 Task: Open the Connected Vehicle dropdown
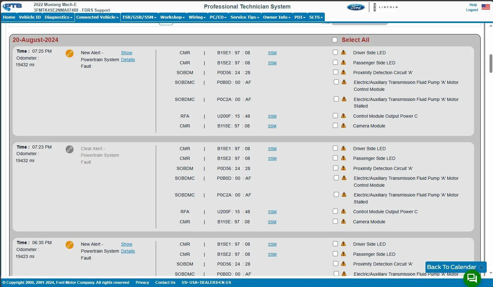tap(97, 17)
